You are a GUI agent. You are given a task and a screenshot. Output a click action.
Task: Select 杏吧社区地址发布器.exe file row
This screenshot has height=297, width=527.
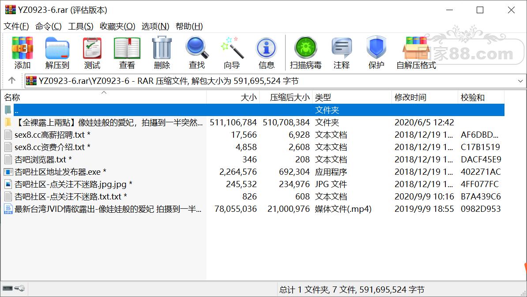pyautogui.click(x=252, y=172)
